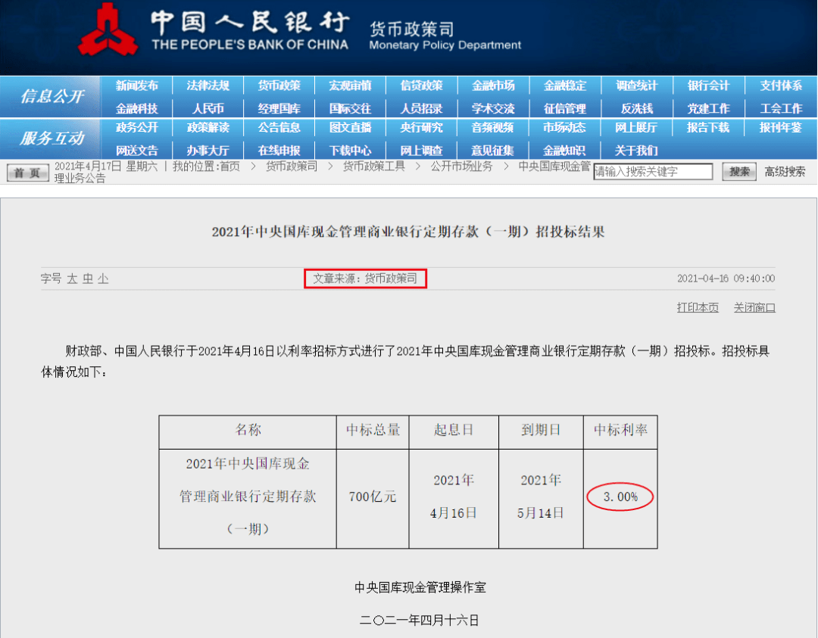The height and width of the screenshot is (638, 818).
Task: Go to 金融知识 page
Action: pos(565,151)
